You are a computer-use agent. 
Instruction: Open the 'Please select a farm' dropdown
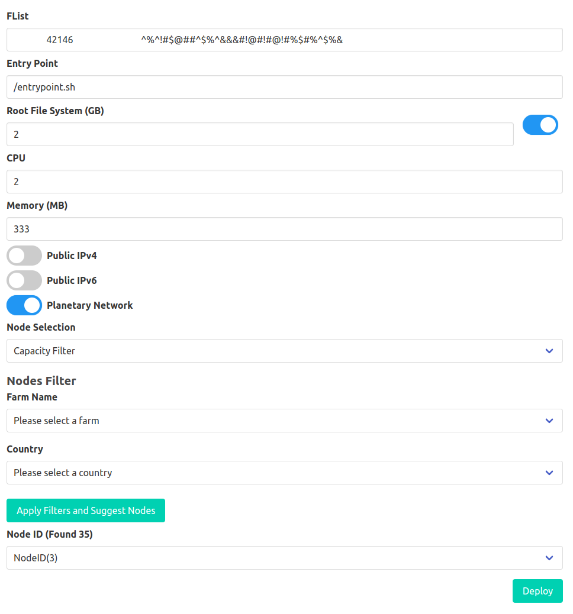(x=284, y=420)
